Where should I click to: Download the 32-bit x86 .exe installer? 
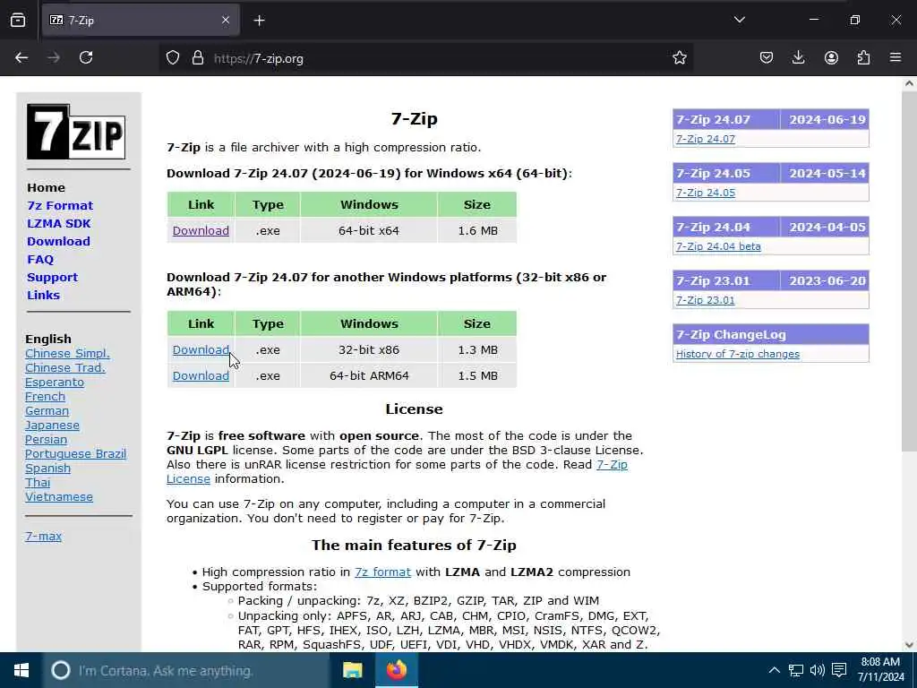(x=201, y=350)
